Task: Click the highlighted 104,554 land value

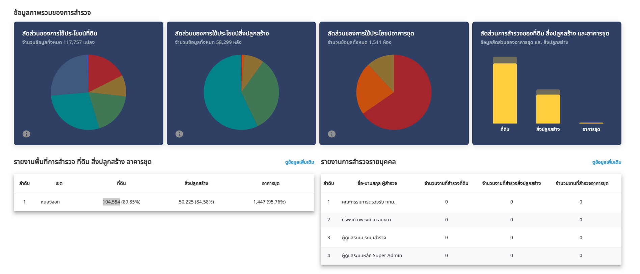Action: click(111, 202)
